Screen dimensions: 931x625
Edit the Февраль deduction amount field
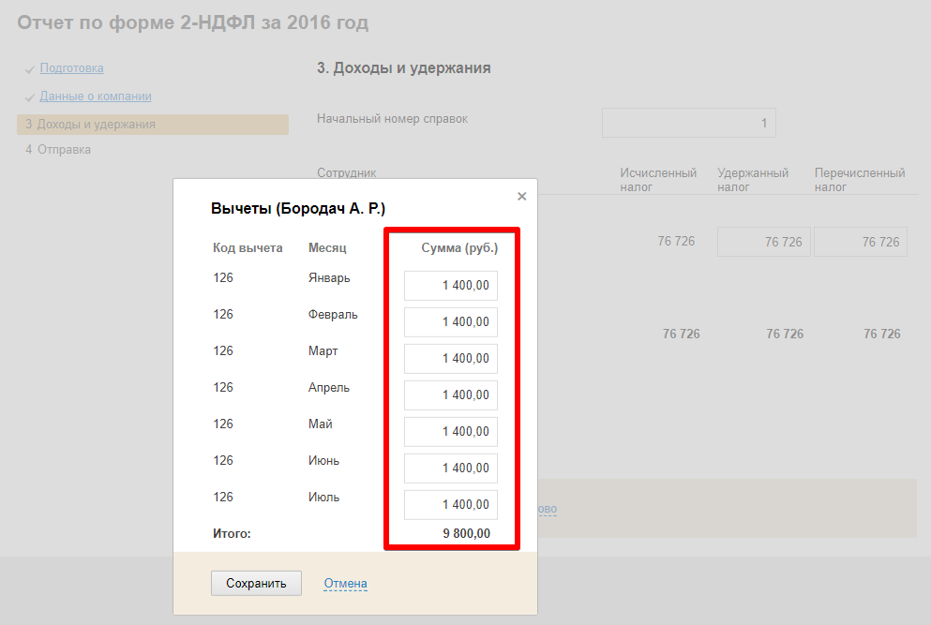451,322
